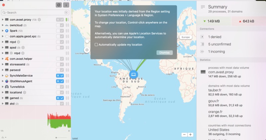Toggle the allow/deny rule switch for gamed
This screenshot has height=140, width=266.
pyautogui.click(x=60, y=98)
